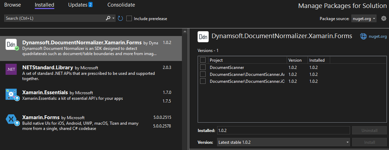Open the Package source dropdown
The width and height of the screenshot is (389, 150).
(x=364, y=18)
